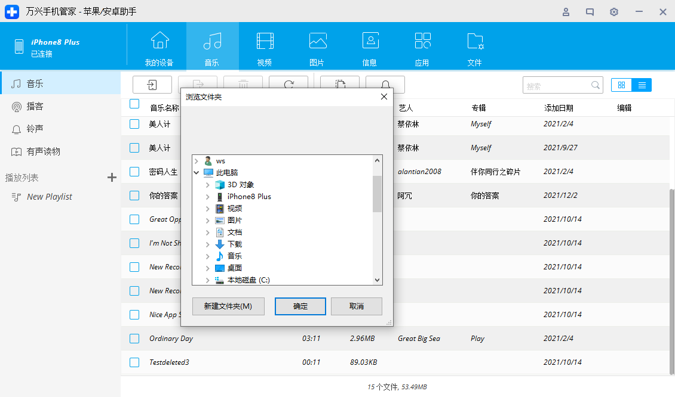
Task: Check the select-all checkbox in header row
Action: coord(134,104)
